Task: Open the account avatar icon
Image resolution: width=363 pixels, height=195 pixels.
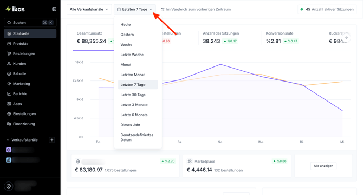Action: [x=9, y=186]
